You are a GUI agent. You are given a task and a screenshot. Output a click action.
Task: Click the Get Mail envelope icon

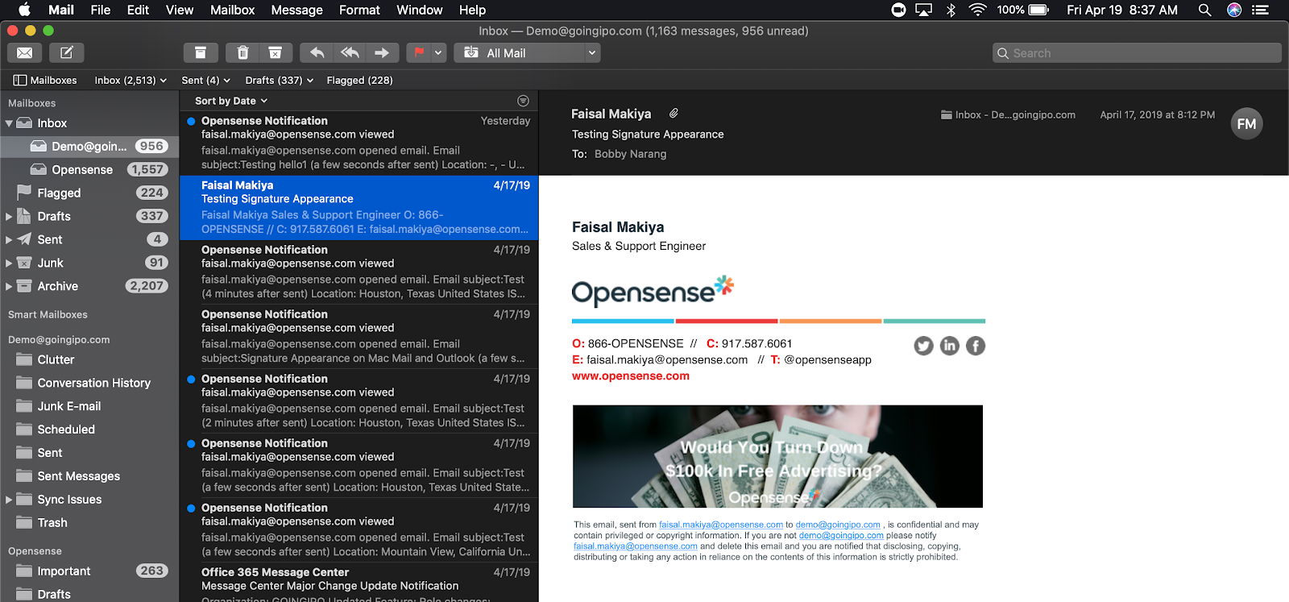tap(25, 53)
